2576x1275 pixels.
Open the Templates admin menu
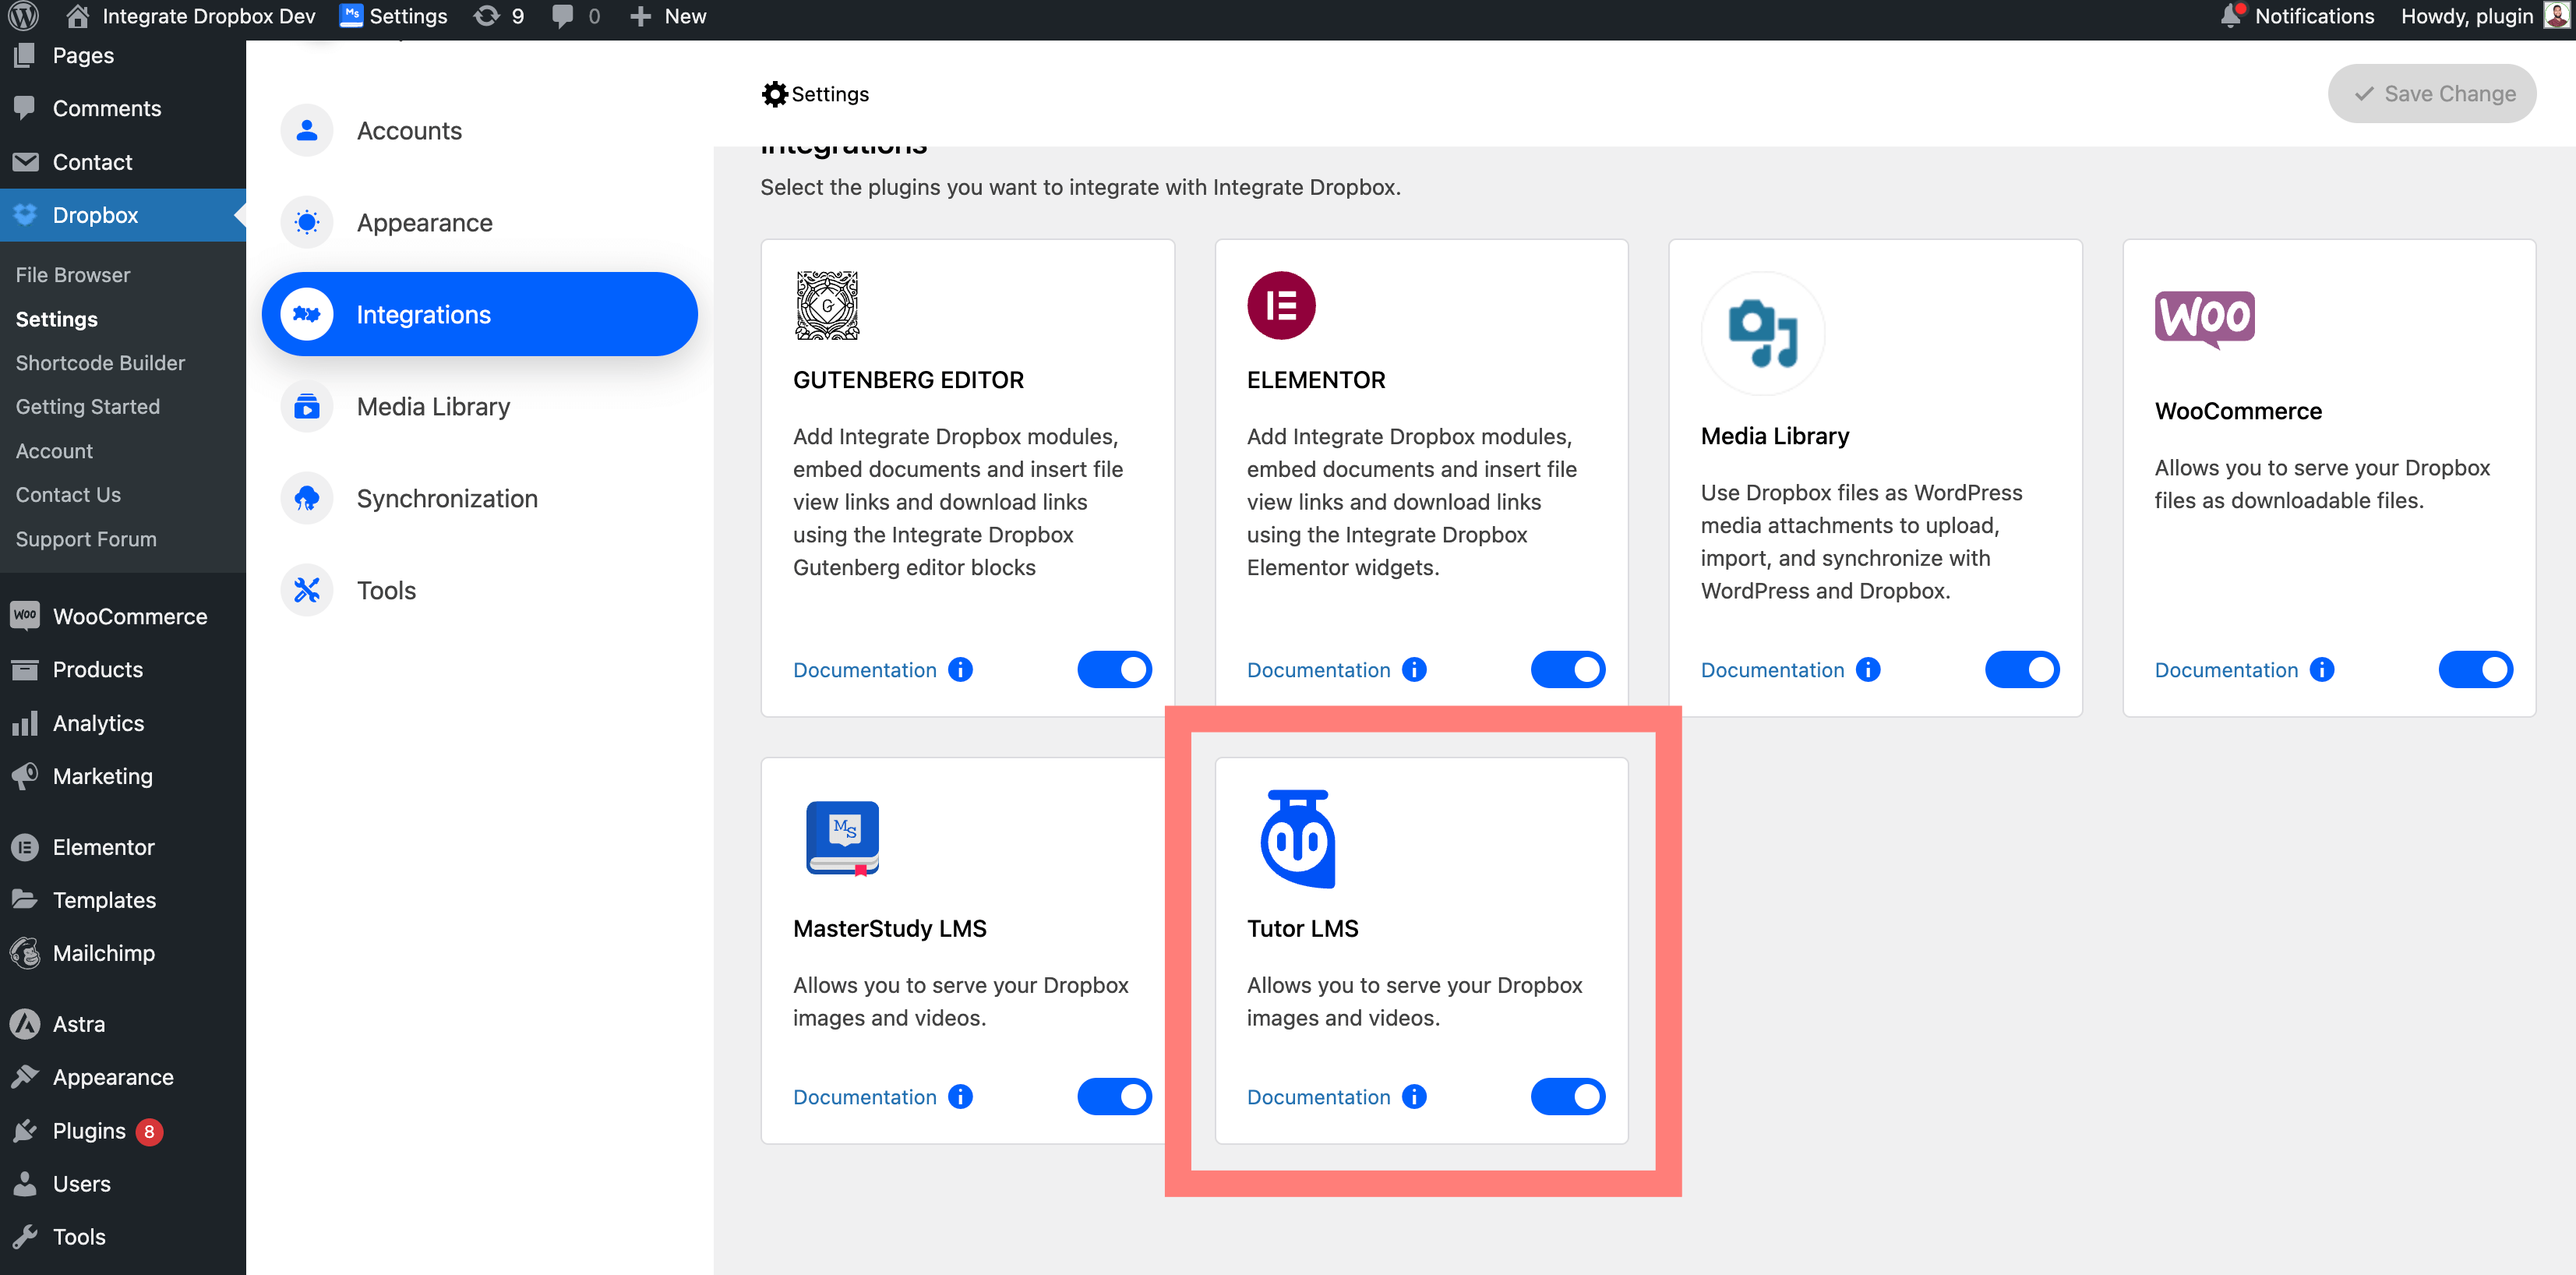123,899
